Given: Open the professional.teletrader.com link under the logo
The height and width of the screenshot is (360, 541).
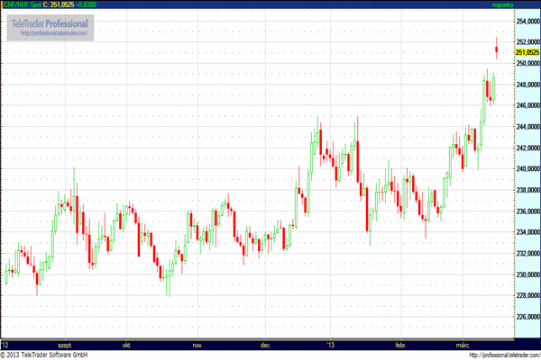Looking at the screenshot, I should coord(50,33).
